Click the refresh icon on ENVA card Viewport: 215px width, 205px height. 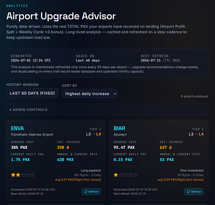point(86,191)
